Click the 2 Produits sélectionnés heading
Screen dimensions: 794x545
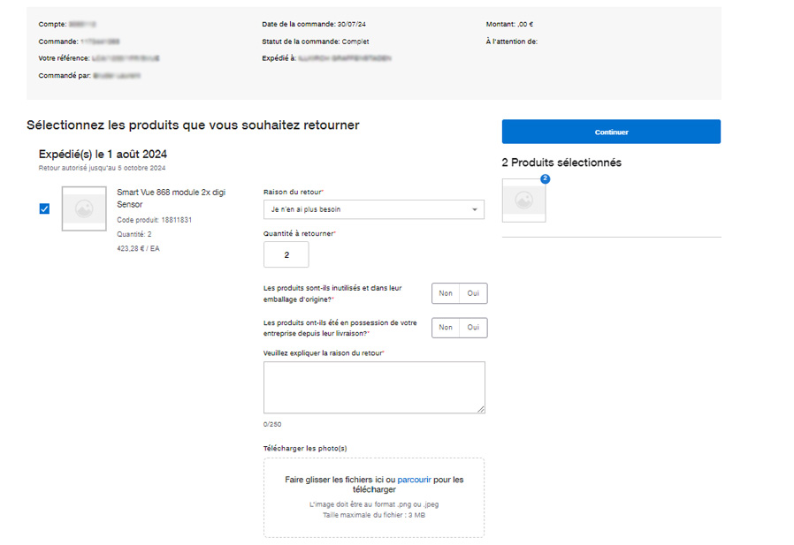[x=561, y=163]
